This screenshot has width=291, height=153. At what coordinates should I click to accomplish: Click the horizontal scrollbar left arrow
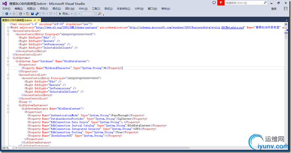pos(16,148)
